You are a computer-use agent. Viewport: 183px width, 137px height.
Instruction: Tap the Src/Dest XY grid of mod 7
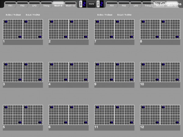coord(104,29)
